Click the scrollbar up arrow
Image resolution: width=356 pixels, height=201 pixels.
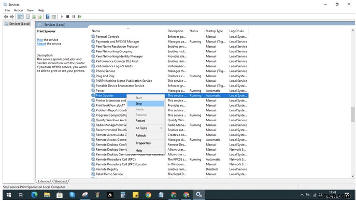352,30
